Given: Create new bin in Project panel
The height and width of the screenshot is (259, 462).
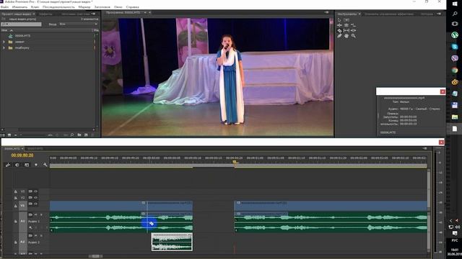Looking at the screenshot, I should pyautogui.click(x=79, y=135).
